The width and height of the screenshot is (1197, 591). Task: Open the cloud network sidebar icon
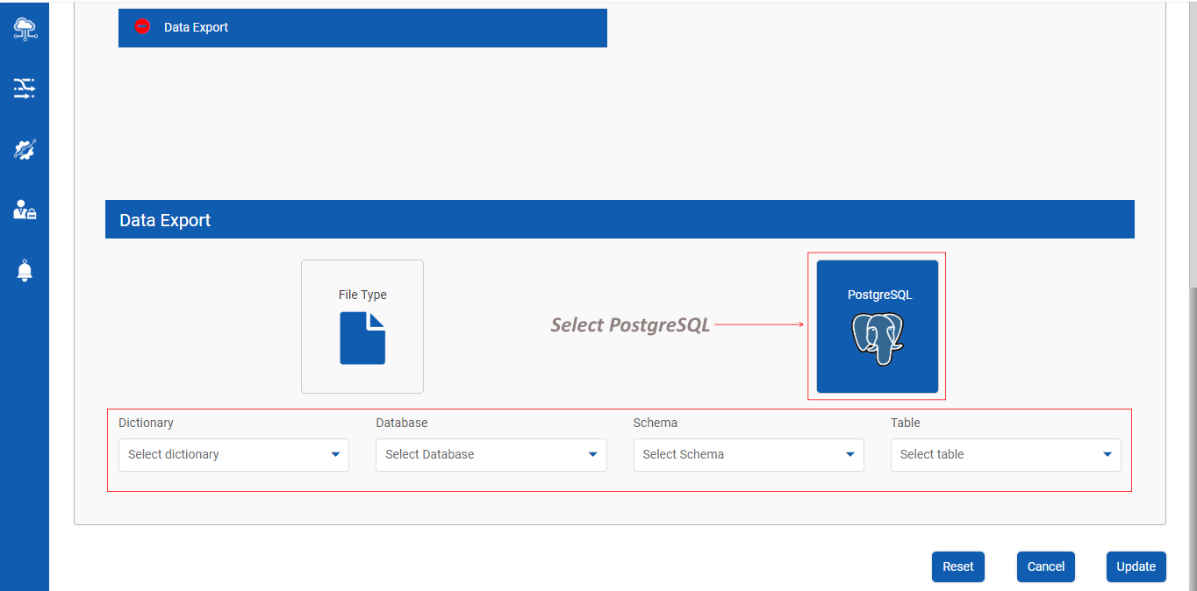25,28
